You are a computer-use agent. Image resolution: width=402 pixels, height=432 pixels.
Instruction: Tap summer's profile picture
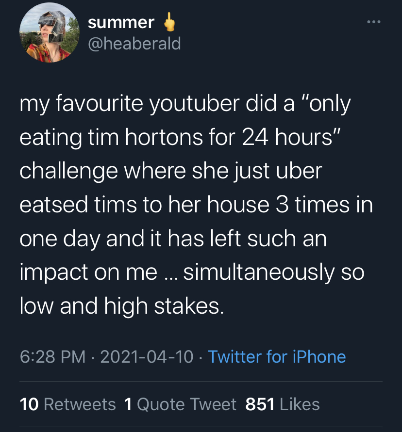pos(50,32)
